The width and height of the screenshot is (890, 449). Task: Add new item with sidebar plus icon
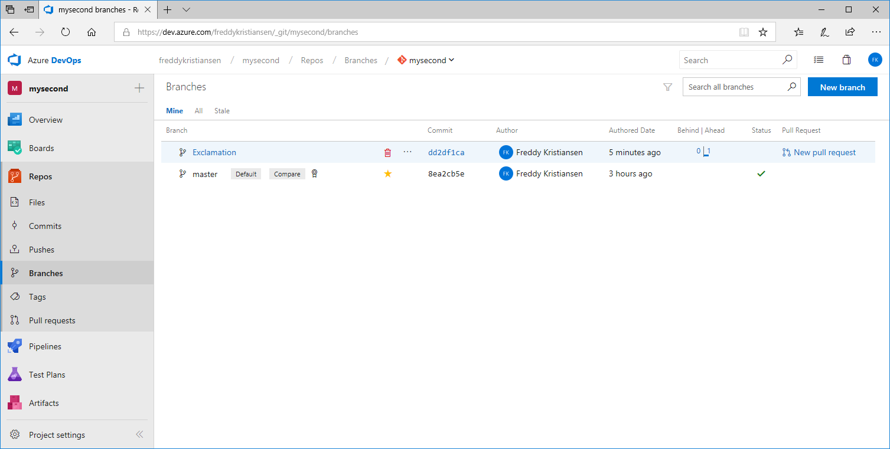point(139,89)
